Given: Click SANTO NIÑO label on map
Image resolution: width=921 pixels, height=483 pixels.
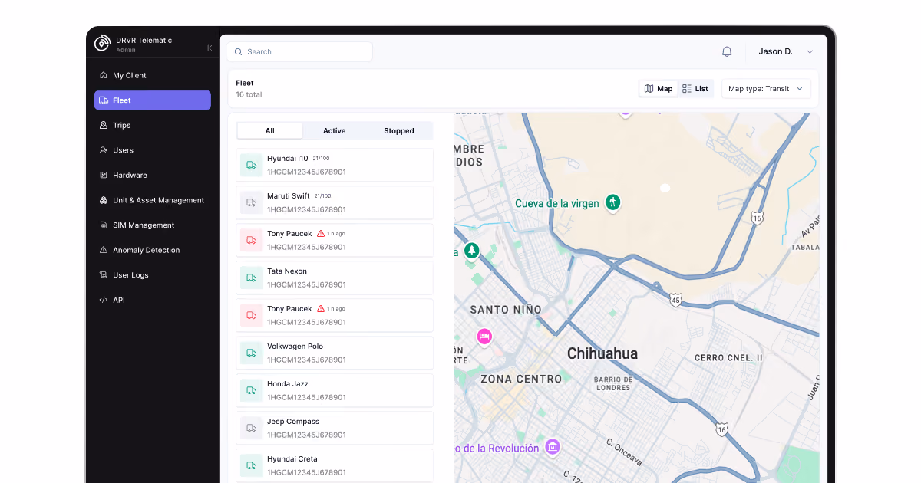Looking at the screenshot, I should [506, 310].
